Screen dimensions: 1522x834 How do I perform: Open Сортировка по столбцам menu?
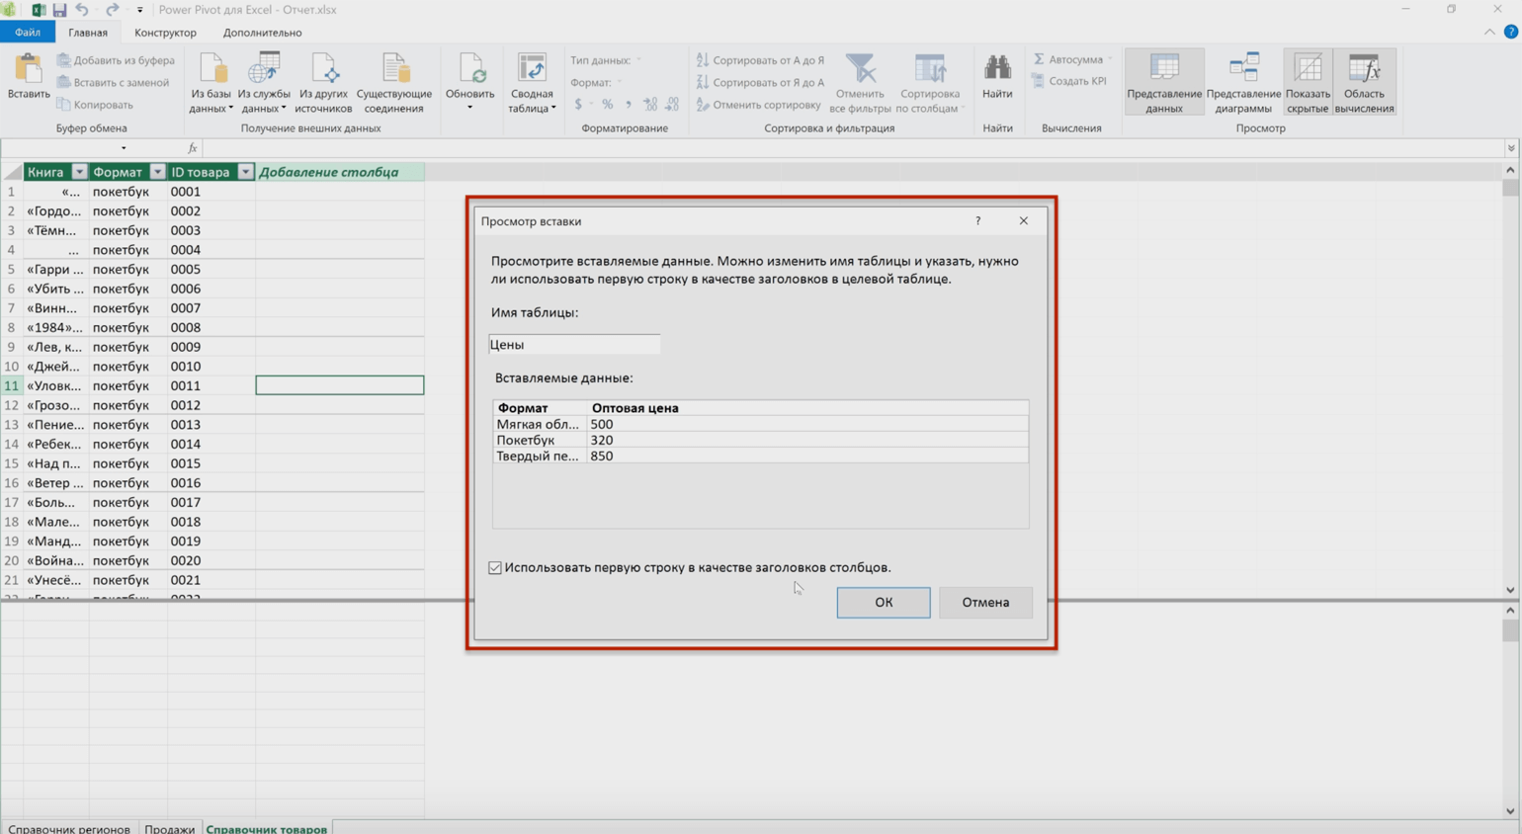tap(929, 83)
